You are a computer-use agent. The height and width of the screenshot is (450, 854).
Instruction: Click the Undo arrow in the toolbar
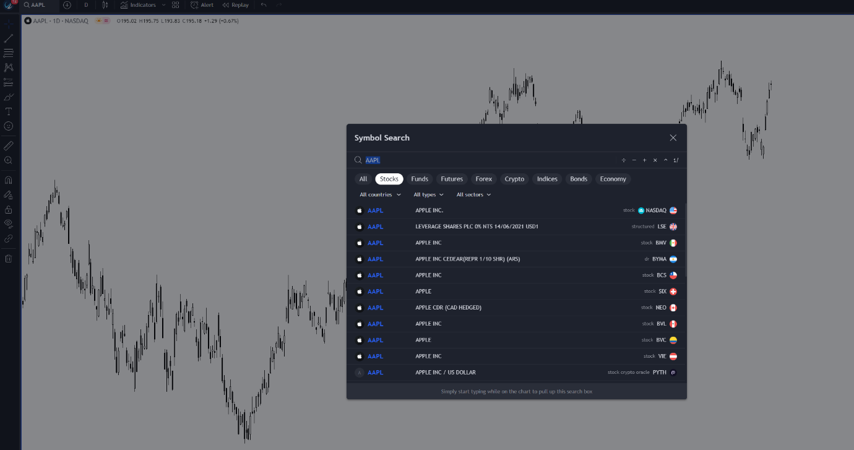pos(264,5)
